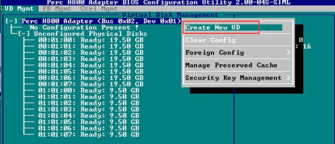
Task: Select disk 00:01:04 Ready 19.50 GB
Action: 91,65
